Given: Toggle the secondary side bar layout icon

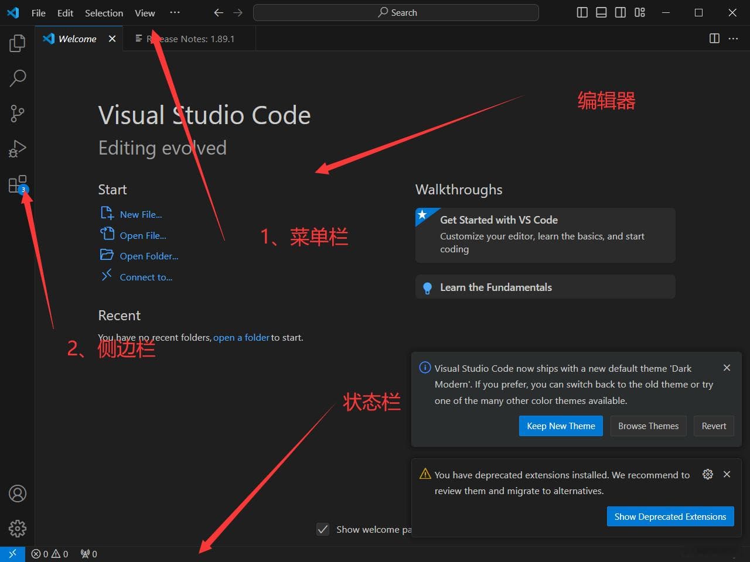Looking at the screenshot, I should 621,12.
